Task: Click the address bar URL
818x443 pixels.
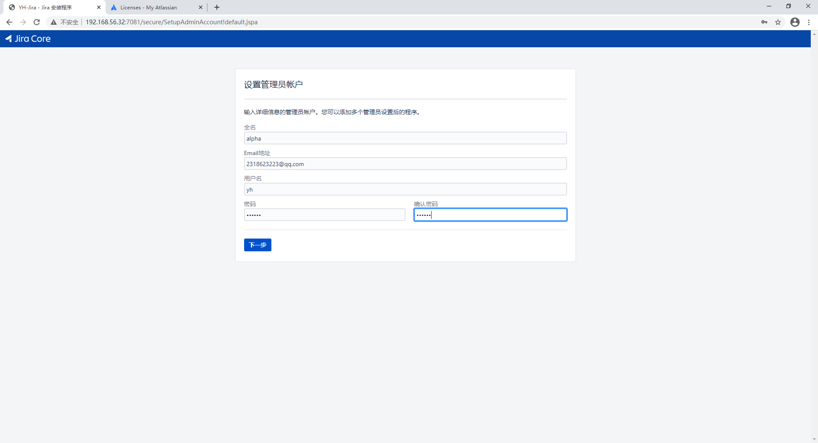Action: [x=171, y=22]
